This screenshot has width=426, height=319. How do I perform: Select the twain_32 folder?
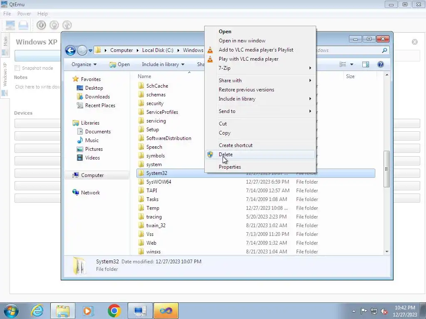(x=156, y=226)
